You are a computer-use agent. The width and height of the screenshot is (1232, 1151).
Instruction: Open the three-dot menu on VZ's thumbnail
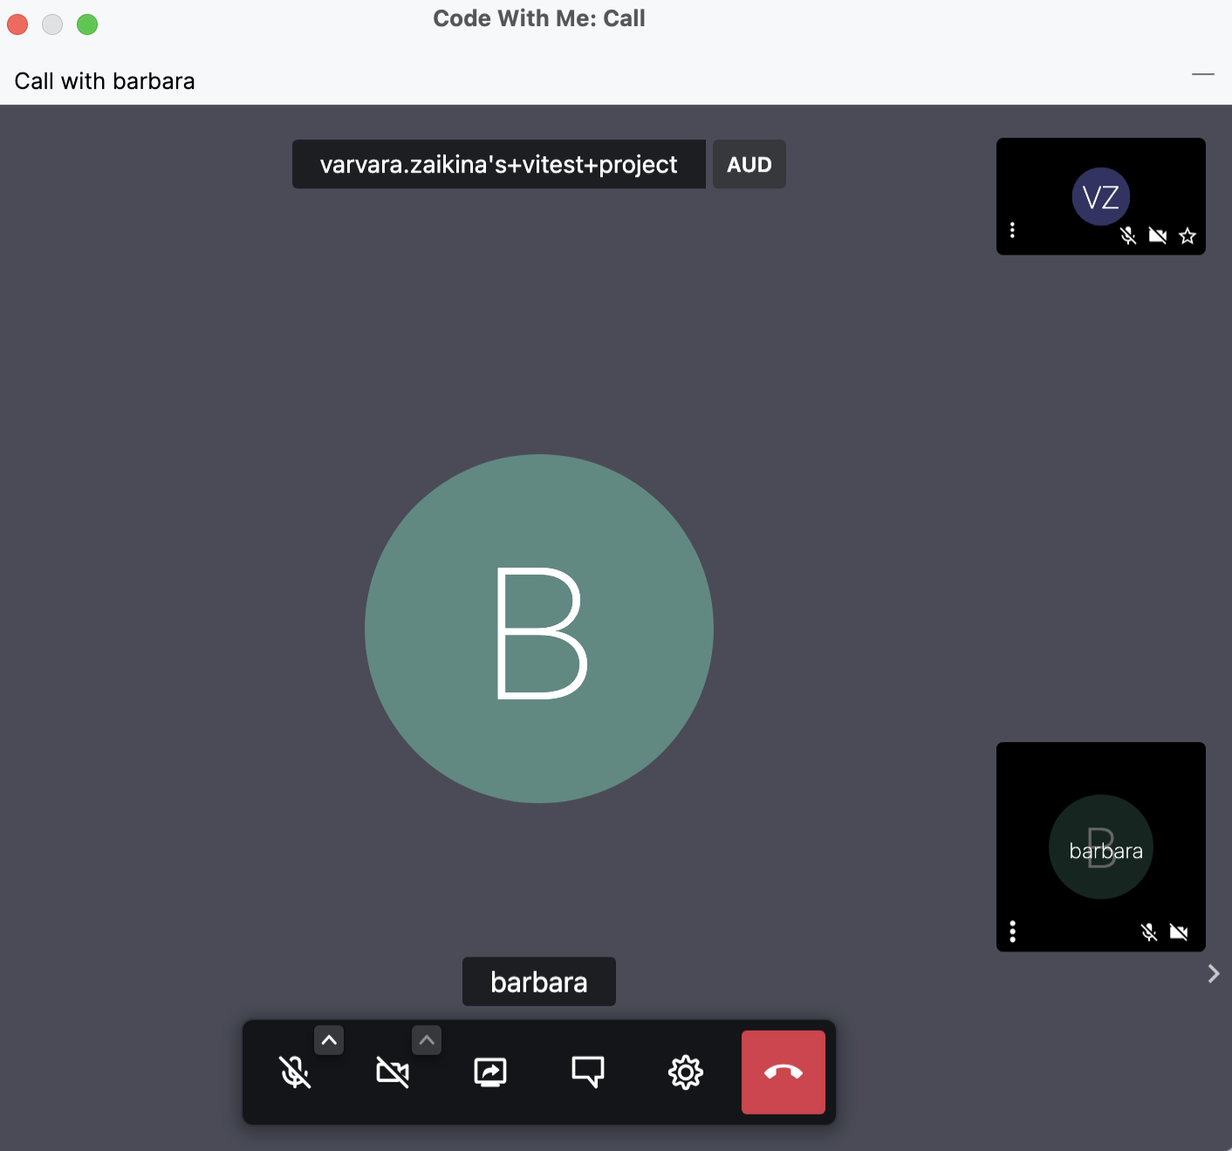(x=1013, y=230)
